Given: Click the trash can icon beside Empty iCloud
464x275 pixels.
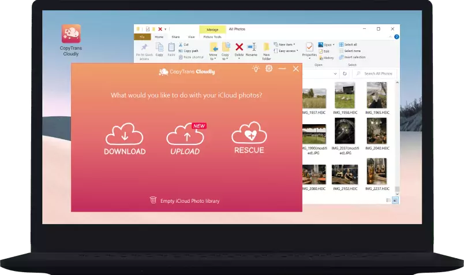Looking at the screenshot, I should [153, 200].
